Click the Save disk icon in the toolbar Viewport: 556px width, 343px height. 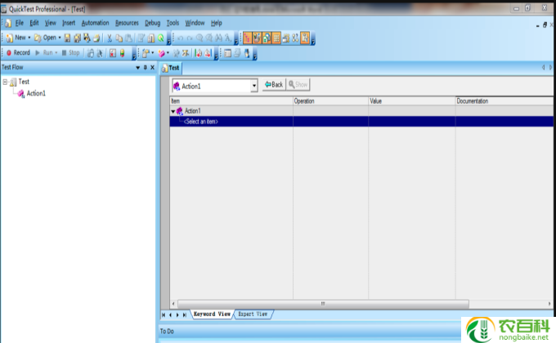tap(67, 38)
